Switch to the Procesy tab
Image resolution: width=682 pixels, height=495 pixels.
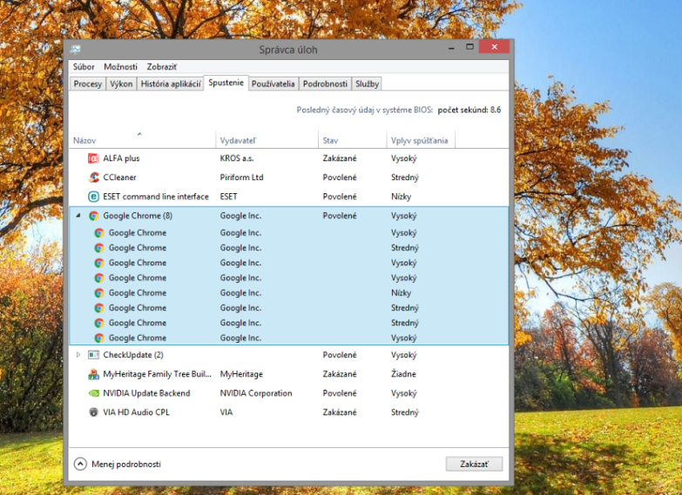pyautogui.click(x=87, y=84)
